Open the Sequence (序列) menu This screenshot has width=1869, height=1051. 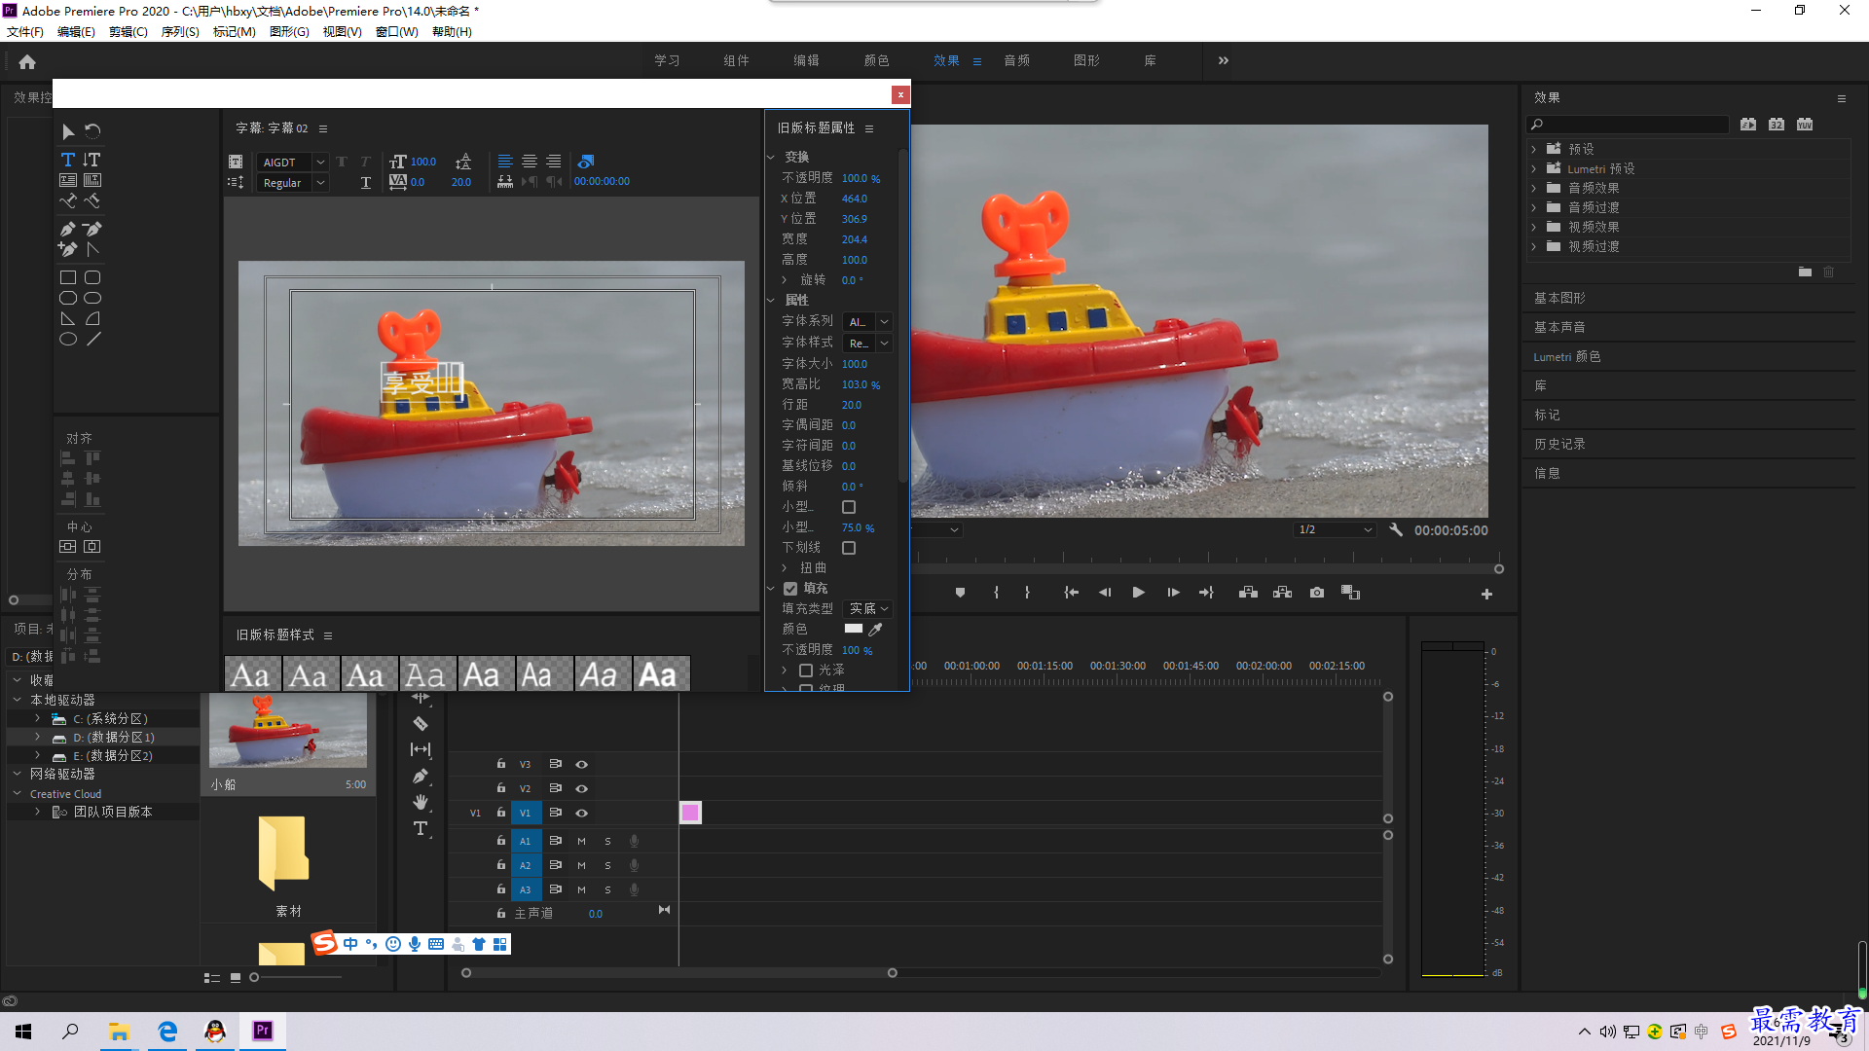pyautogui.click(x=180, y=32)
